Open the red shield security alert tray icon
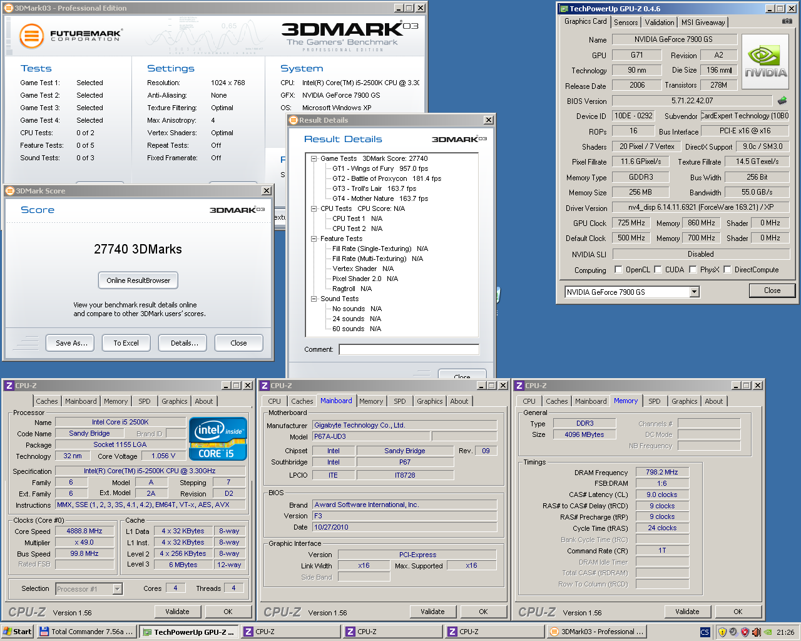 point(745,632)
